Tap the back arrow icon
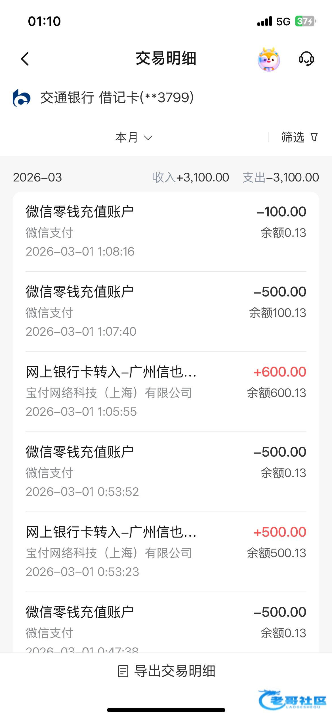 25,59
